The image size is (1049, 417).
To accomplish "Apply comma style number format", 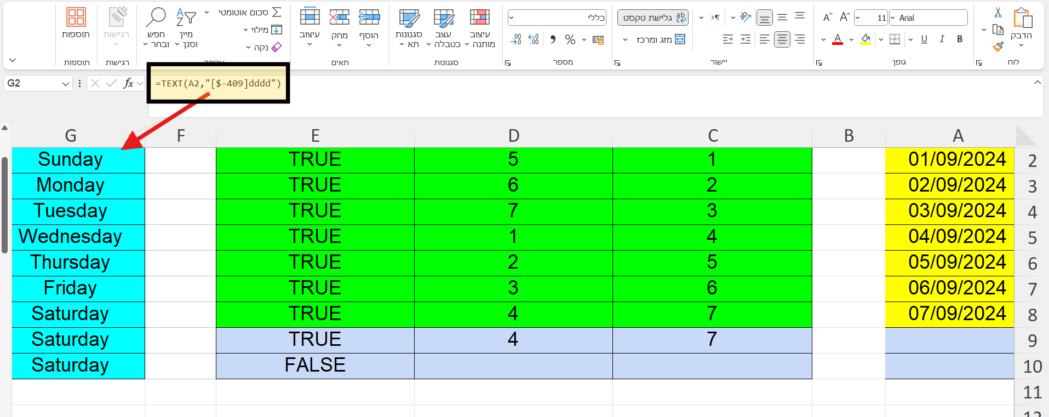I will pos(553,39).
